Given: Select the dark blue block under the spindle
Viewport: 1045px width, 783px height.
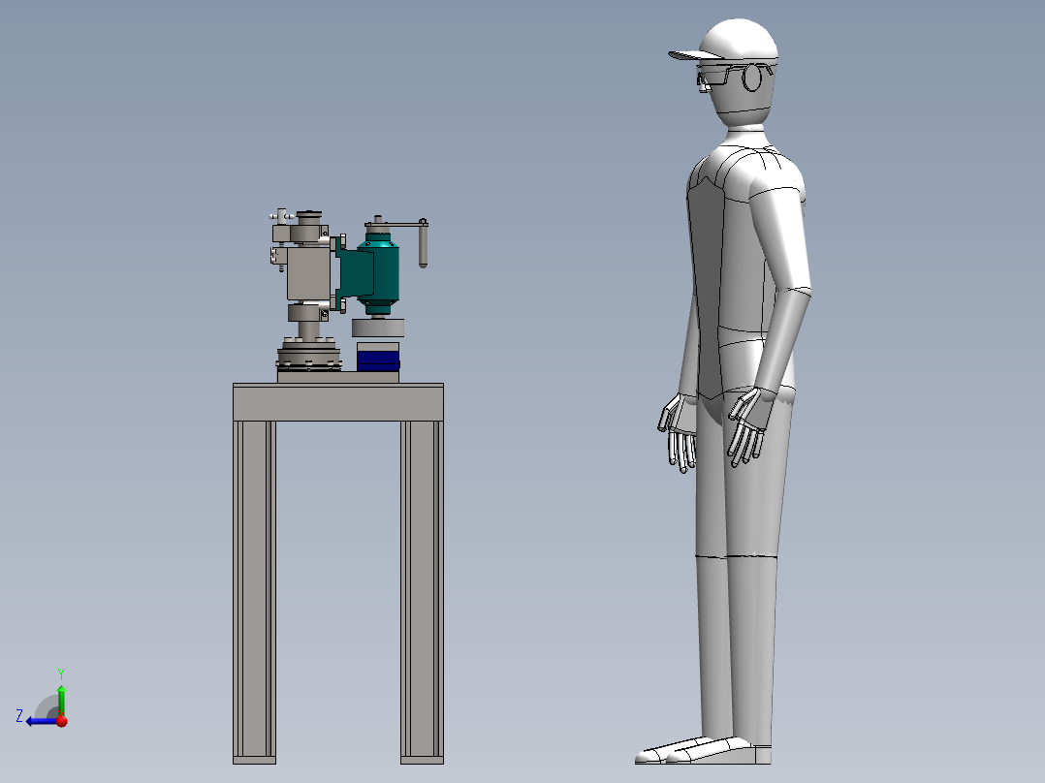Looking at the screenshot, I should click(x=378, y=360).
